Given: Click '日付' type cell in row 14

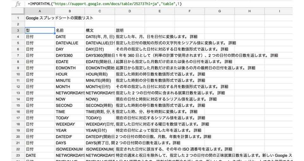Looking at the screenshot, I should pyautogui.click(x=40, y=99).
